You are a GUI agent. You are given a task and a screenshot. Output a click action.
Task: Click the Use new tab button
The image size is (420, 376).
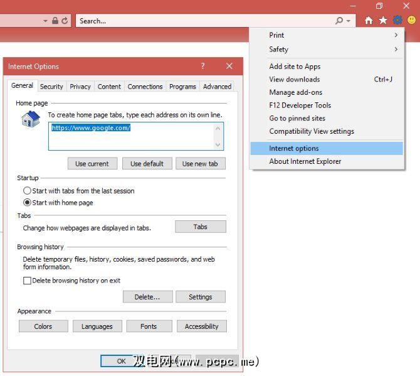(201, 164)
